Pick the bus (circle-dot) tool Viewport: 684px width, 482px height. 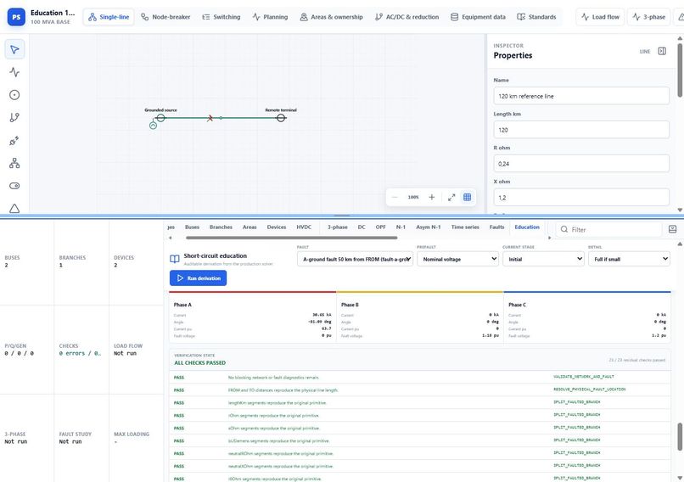click(14, 95)
